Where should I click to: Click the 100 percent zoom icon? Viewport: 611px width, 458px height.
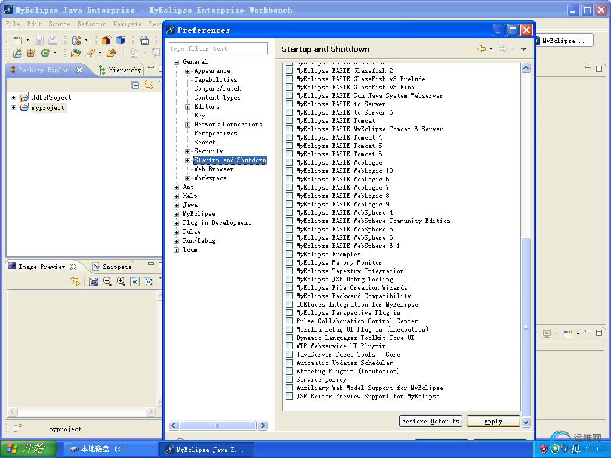[x=134, y=281]
